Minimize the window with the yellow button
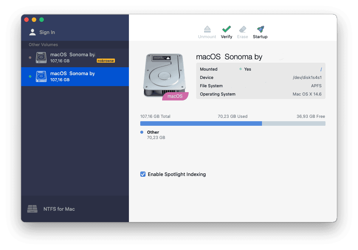The image size is (358, 250). pyautogui.click(x=34, y=20)
